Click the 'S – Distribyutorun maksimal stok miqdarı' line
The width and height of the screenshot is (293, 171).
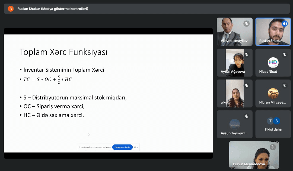click(x=75, y=97)
